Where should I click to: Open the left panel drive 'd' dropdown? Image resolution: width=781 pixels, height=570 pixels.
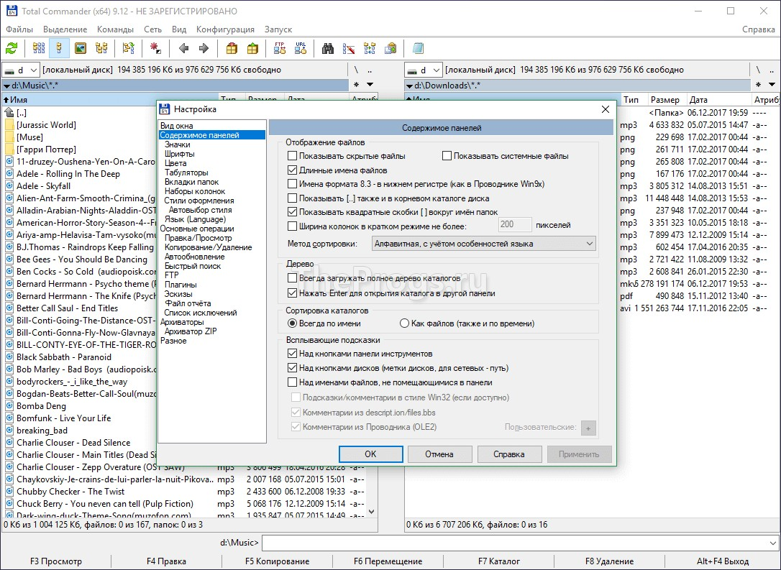21,70
